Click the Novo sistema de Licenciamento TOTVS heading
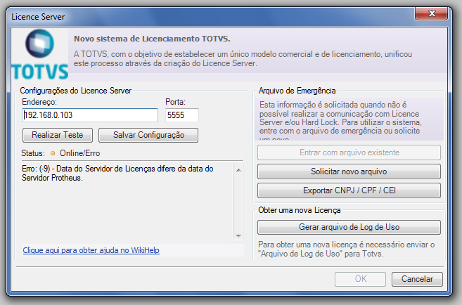462x305 pixels. click(152, 39)
